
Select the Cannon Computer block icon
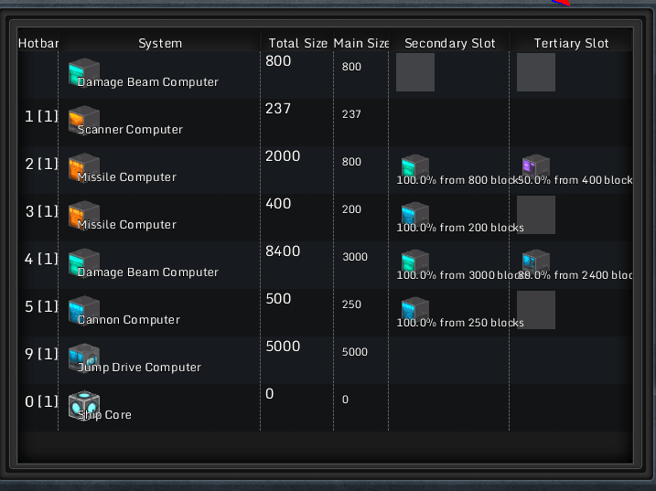click(x=83, y=310)
